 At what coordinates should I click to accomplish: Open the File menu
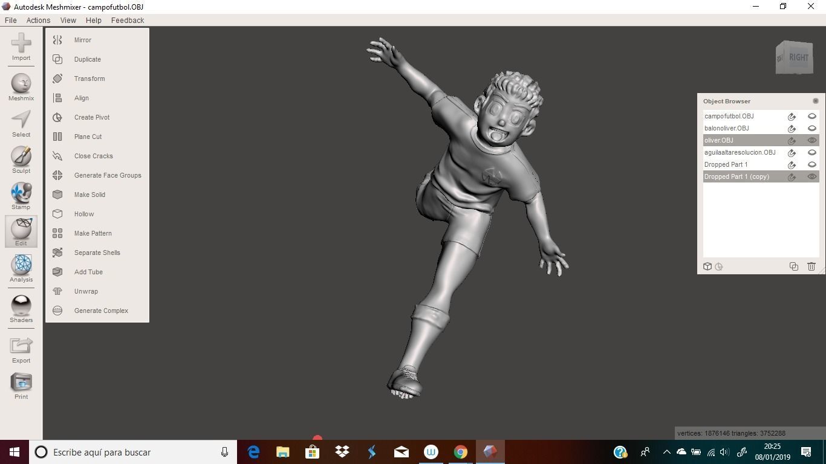[10, 20]
